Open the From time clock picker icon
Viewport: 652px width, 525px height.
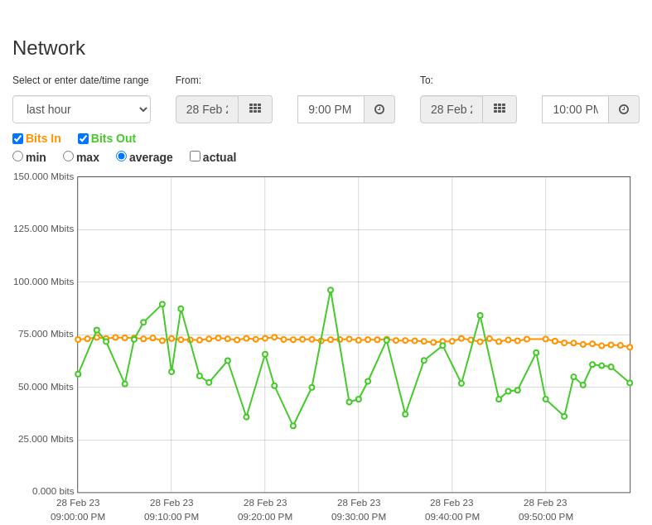pyautogui.click(x=379, y=109)
